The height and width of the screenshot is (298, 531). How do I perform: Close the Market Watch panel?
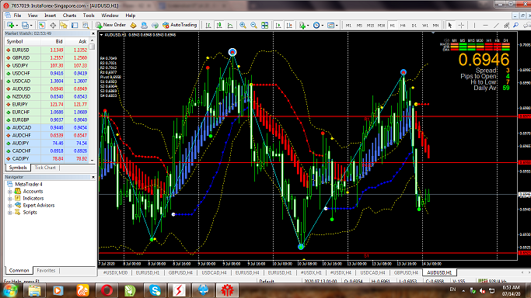pos(93,33)
